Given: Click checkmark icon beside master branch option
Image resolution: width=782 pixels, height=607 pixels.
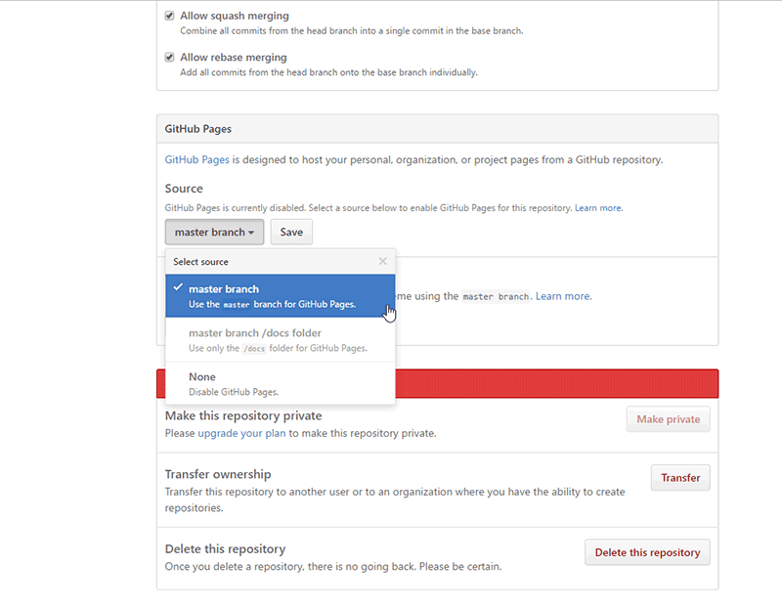Looking at the screenshot, I should [178, 287].
